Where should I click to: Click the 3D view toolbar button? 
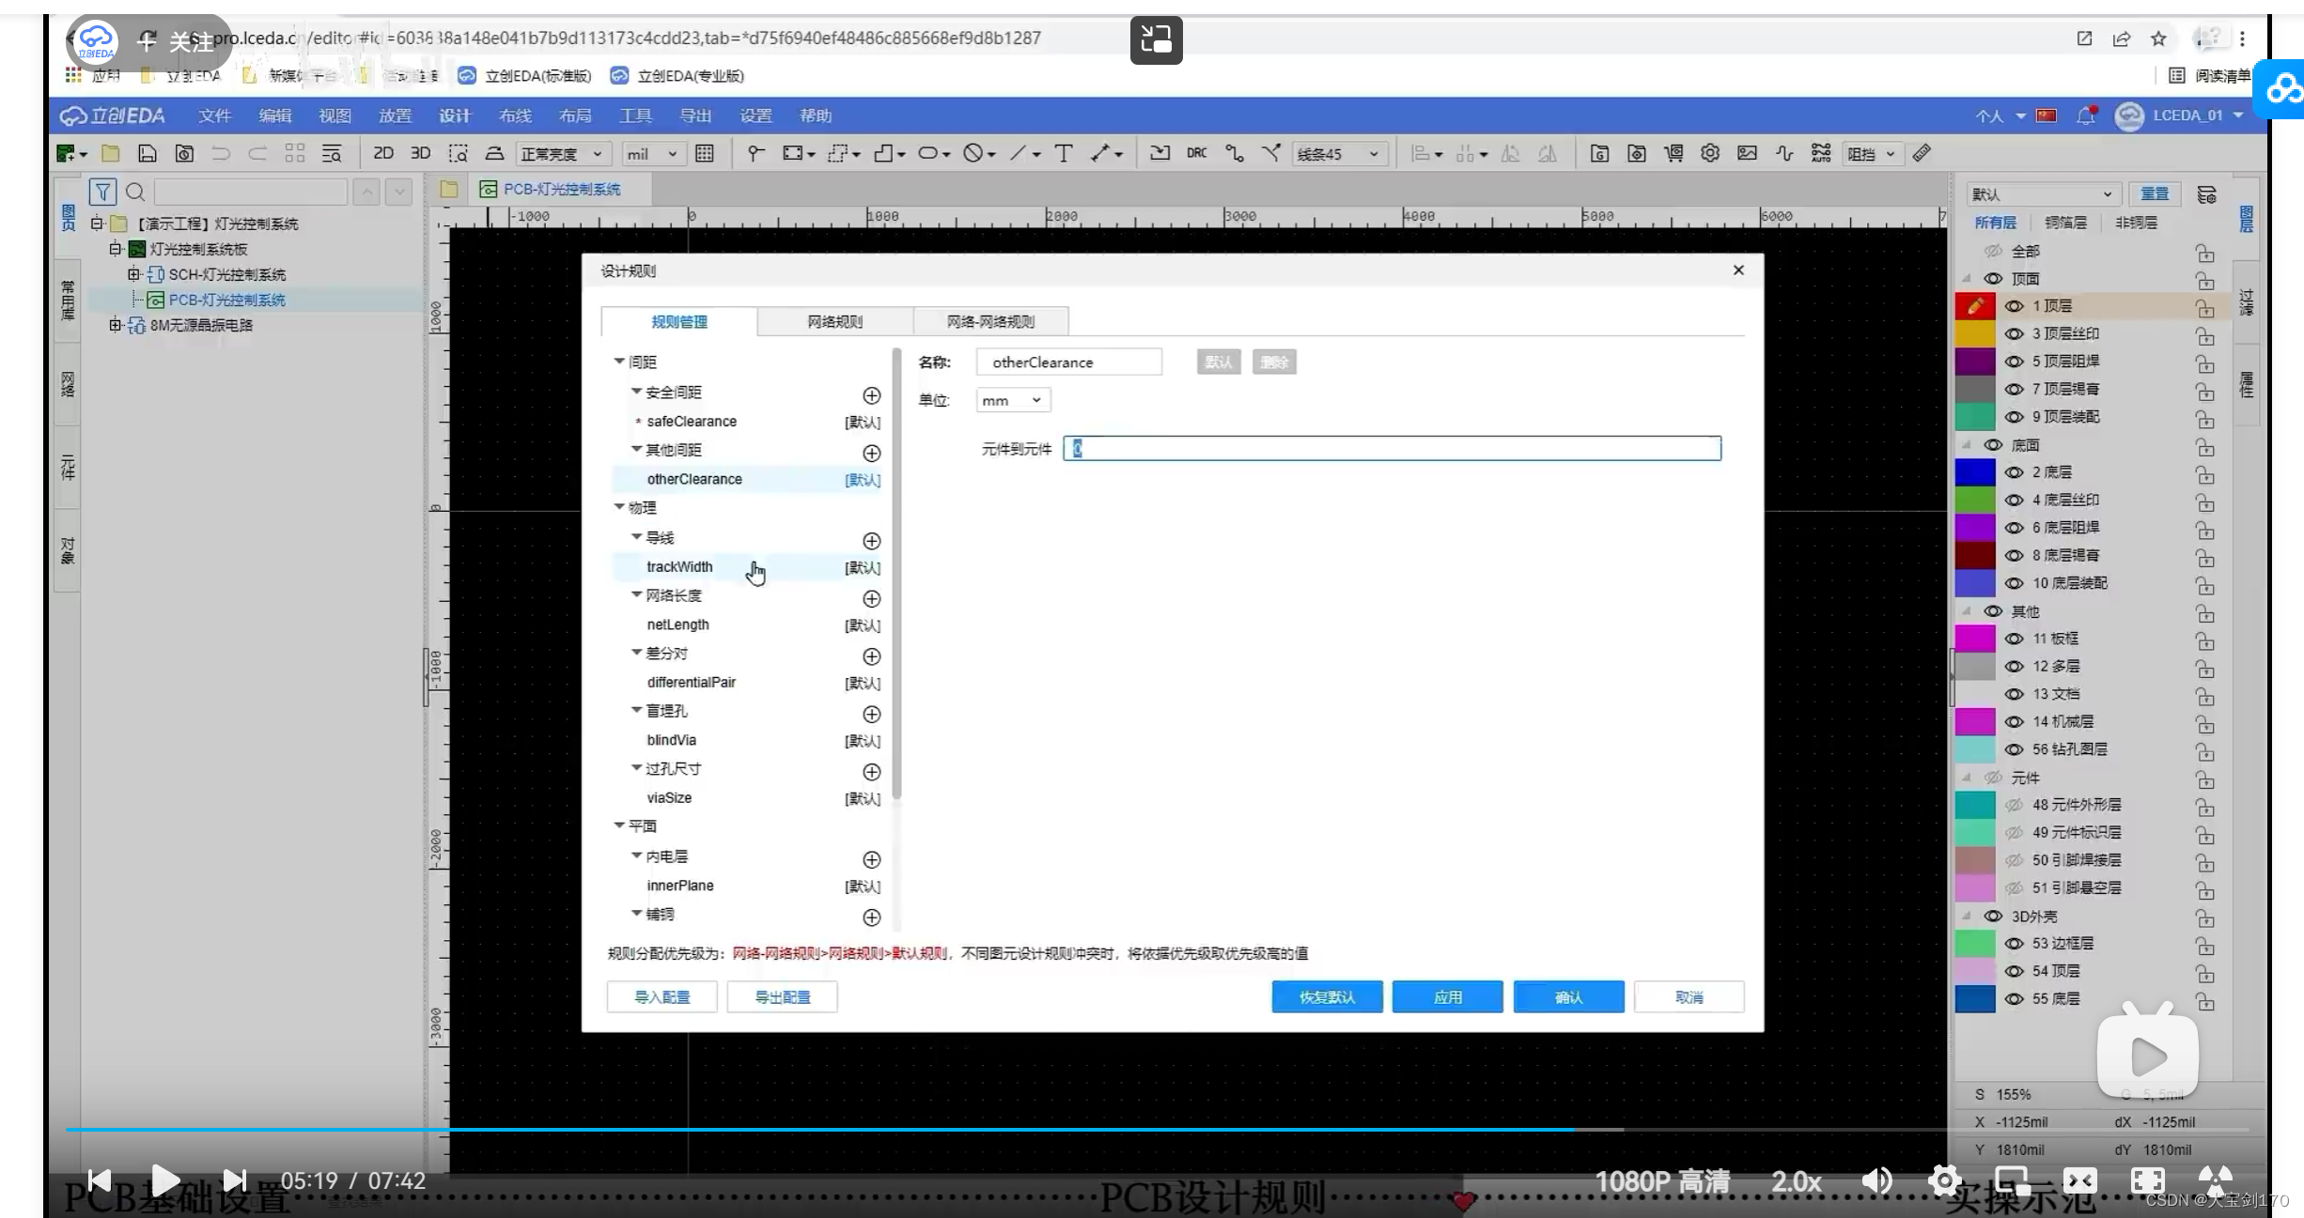[420, 153]
